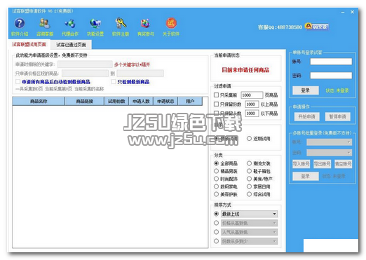Select the 综合试用 category radio
Image resolution: width=366 pixels, height=260 pixels.
249,194
